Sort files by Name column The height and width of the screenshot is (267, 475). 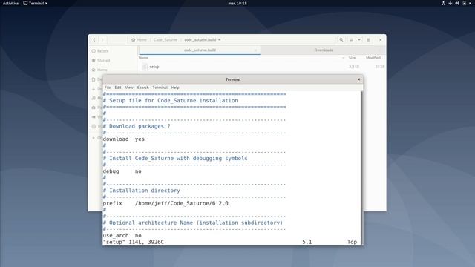(x=143, y=58)
